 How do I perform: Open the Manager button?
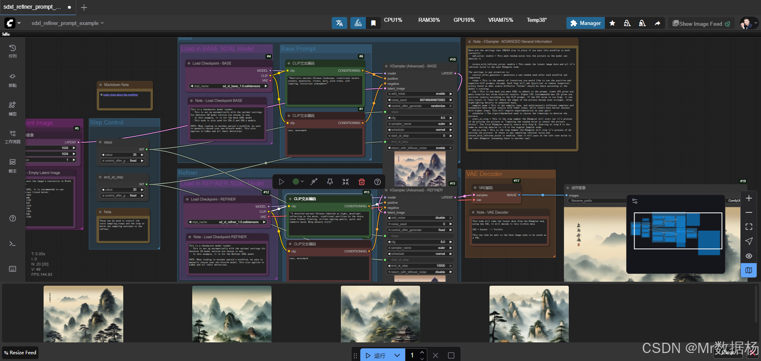click(x=586, y=23)
